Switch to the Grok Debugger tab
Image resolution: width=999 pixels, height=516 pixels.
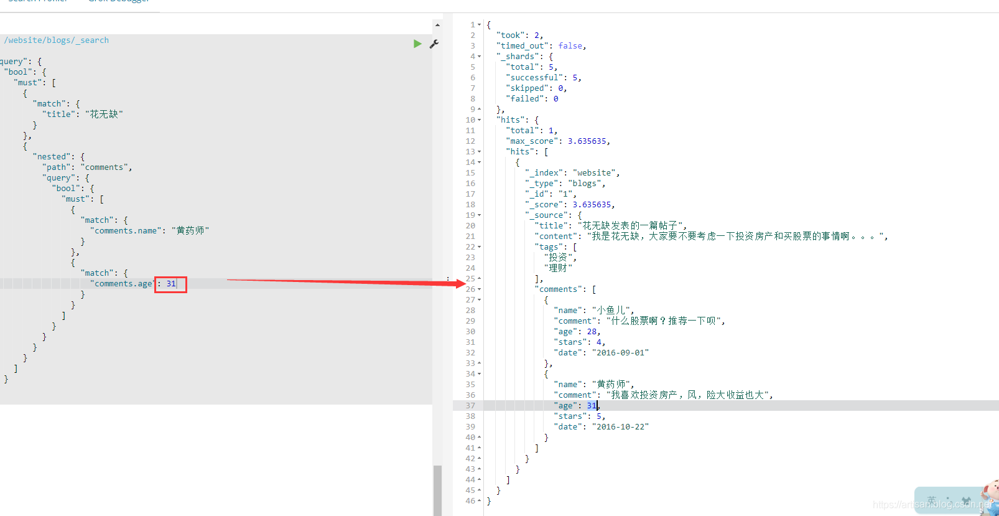click(118, 2)
